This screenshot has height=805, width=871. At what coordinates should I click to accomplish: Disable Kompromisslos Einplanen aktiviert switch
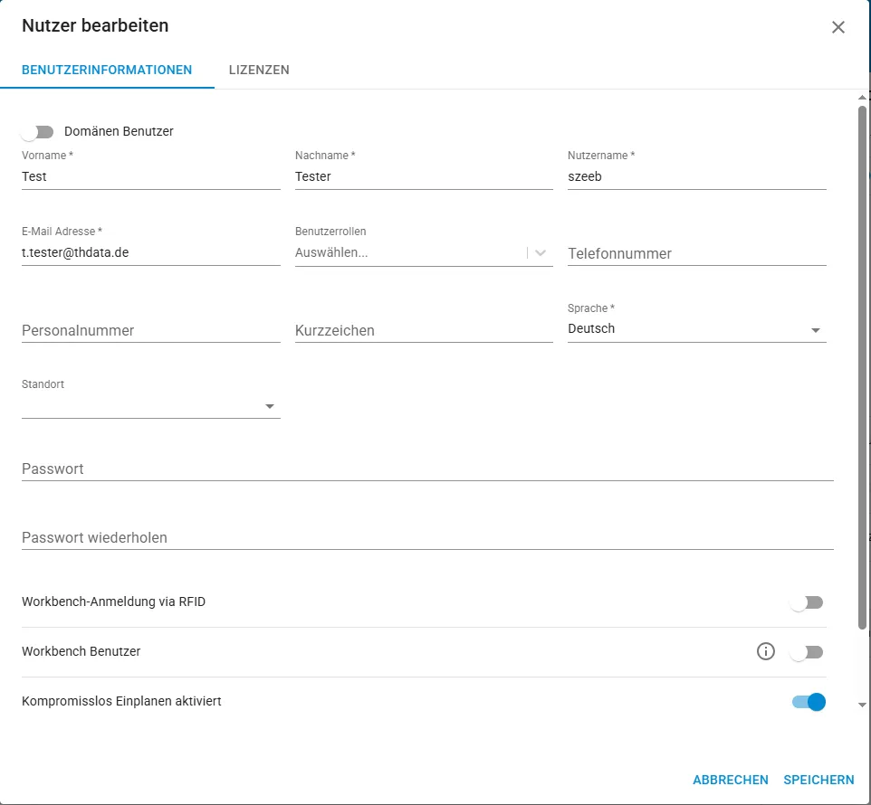[809, 702]
